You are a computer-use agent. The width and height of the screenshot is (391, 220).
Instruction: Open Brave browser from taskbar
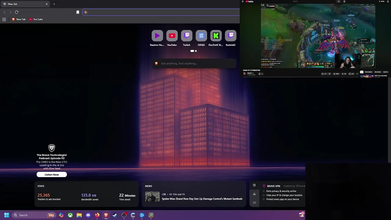coord(106,215)
